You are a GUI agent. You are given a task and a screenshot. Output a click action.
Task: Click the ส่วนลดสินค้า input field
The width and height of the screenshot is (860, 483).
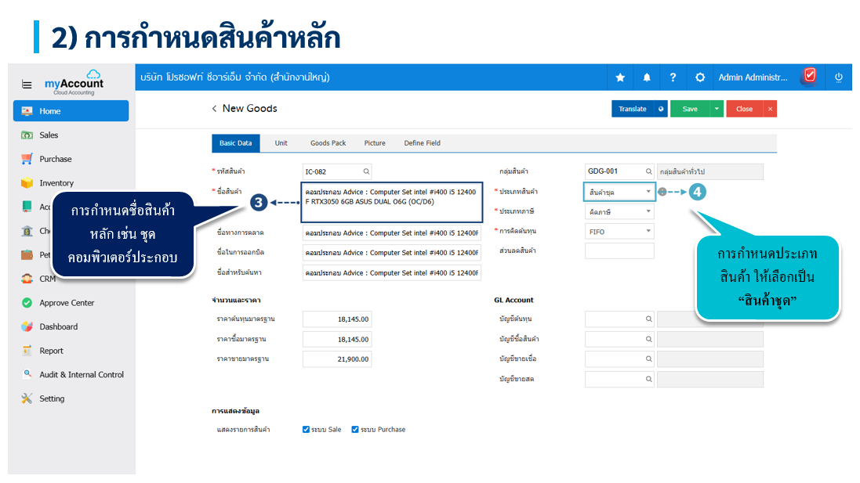coord(619,251)
